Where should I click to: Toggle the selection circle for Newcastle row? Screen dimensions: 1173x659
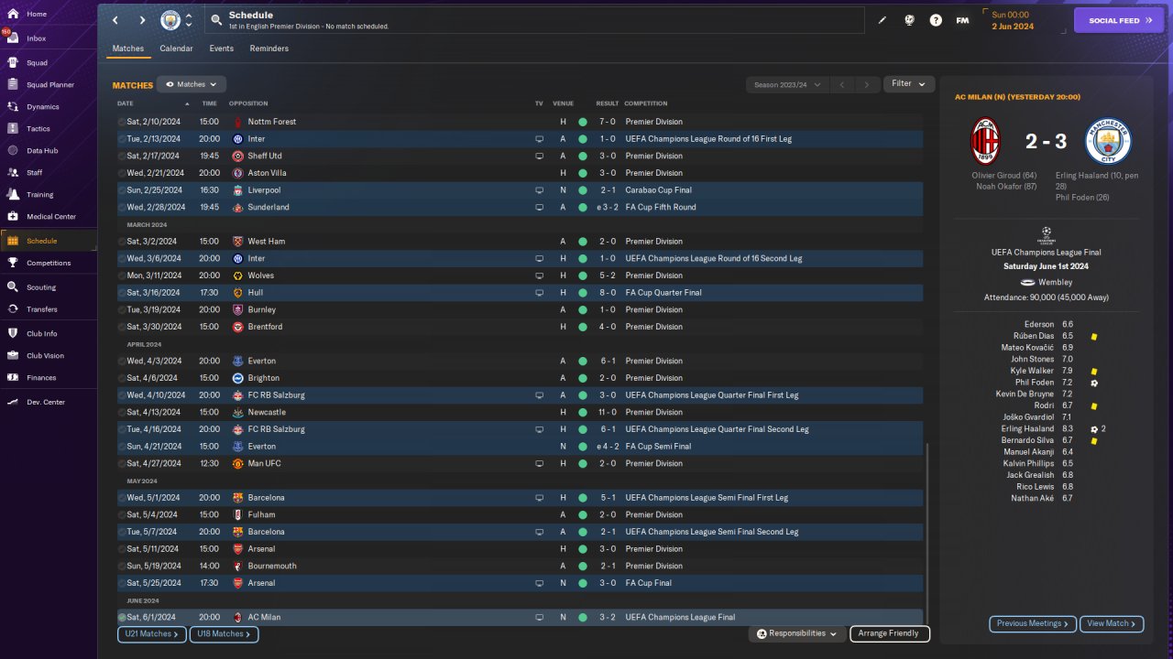pos(122,413)
